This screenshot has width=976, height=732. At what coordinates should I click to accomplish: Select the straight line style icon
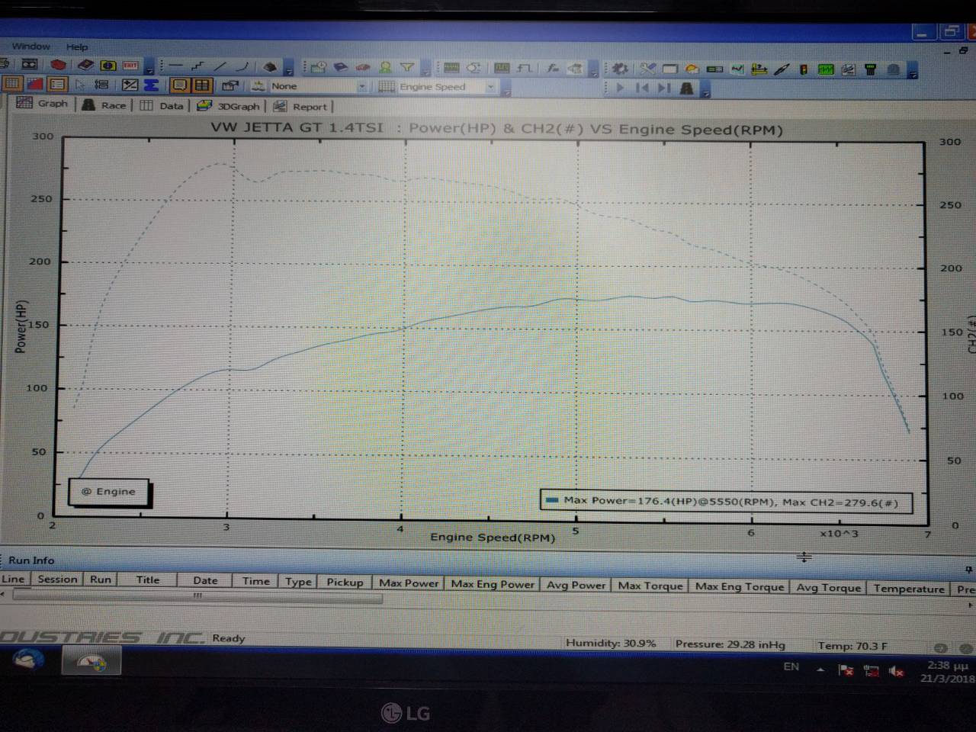pos(176,66)
